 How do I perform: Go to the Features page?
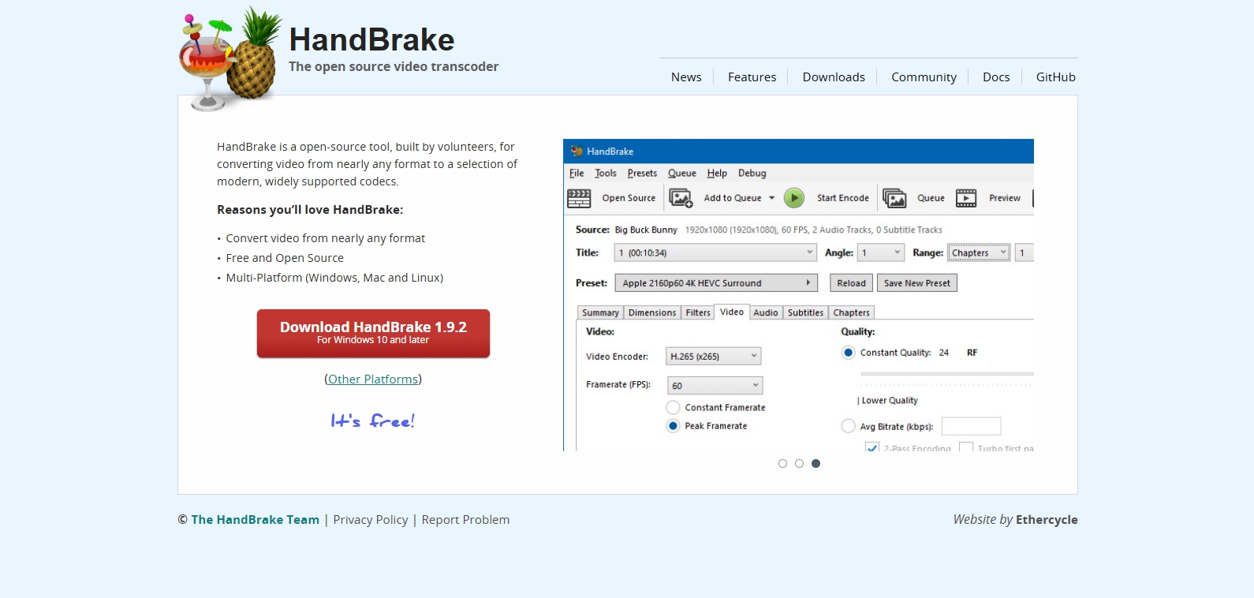752,77
